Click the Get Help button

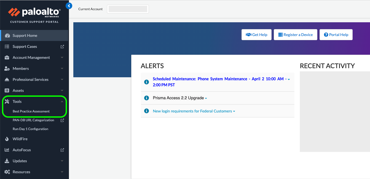tap(256, 35)
